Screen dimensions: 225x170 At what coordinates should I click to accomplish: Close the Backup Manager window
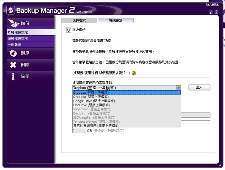[x=217, y=4]
